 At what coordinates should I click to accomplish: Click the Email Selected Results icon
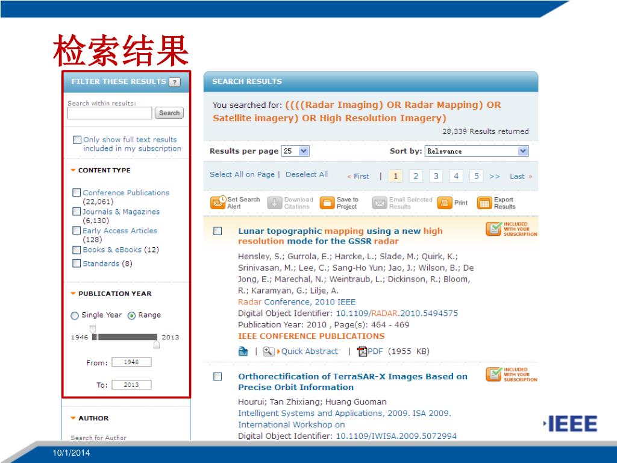coord(380,203)
